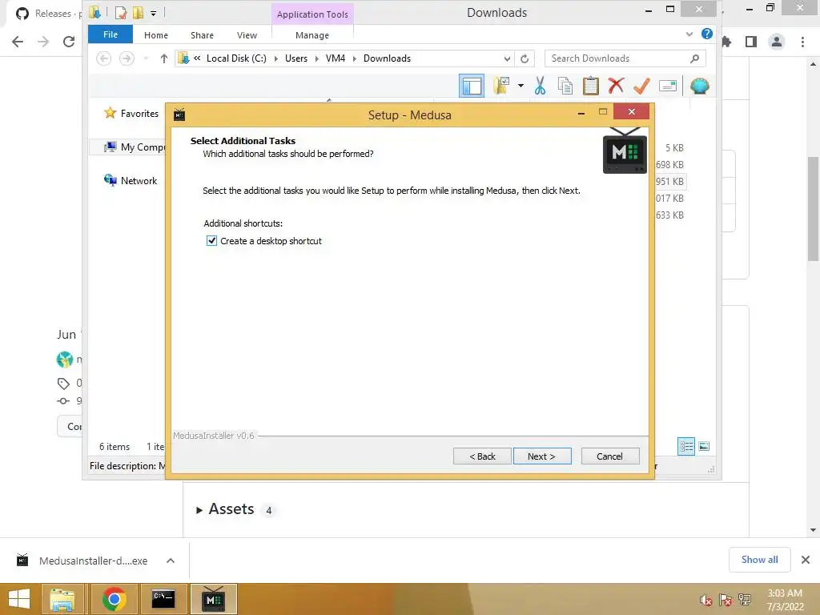Refresh the Downloads folder

pos(525,58)
